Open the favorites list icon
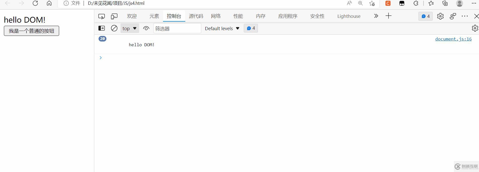This screenshot has width=479, height=172. (x=431, y=3)
